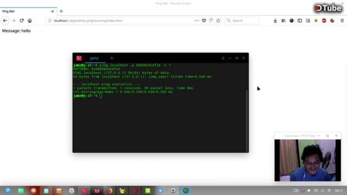347x195 pixels.
Task: Open the volume control in tray
Action: pyautogui.click(x=309, y=190)
